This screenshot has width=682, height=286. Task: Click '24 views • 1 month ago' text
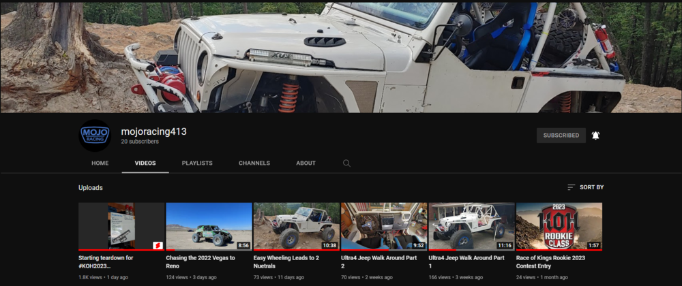point(542,277)
